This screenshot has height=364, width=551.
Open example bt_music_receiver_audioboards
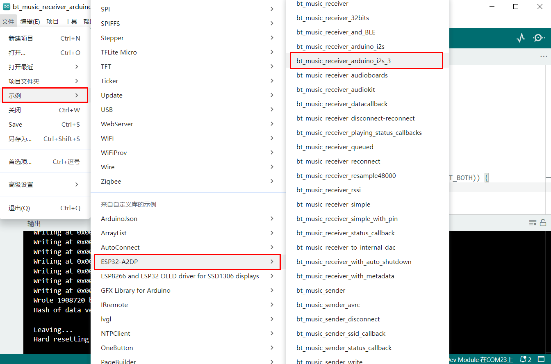(x=367, y=75)
